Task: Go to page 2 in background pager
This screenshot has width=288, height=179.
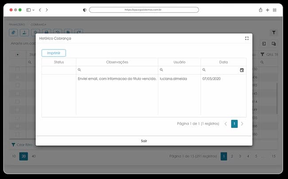Action: [x=232, y=156]
